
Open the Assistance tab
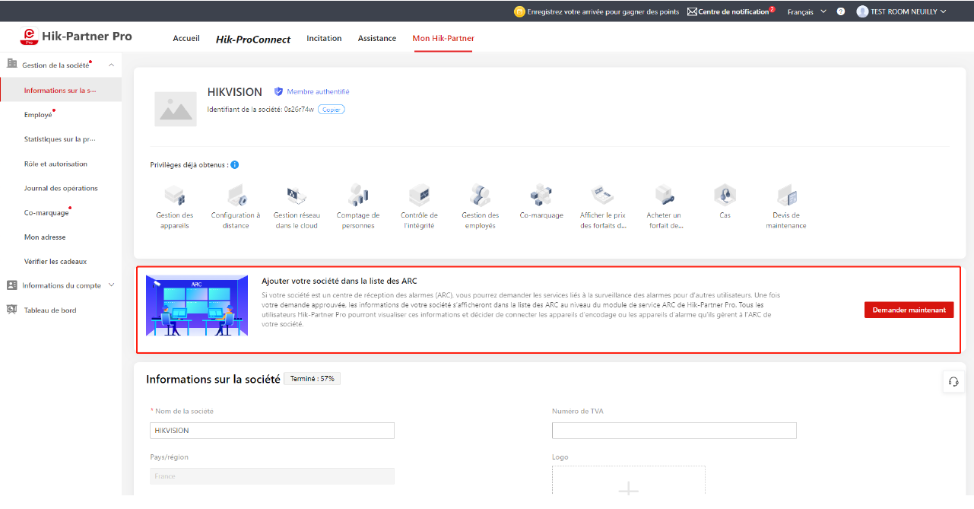tap(377, 38)
